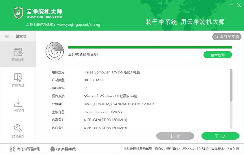Click 当前计算机启动类型: BIOS status text
The width and height of the screenshot is (244, 154).
143,149
